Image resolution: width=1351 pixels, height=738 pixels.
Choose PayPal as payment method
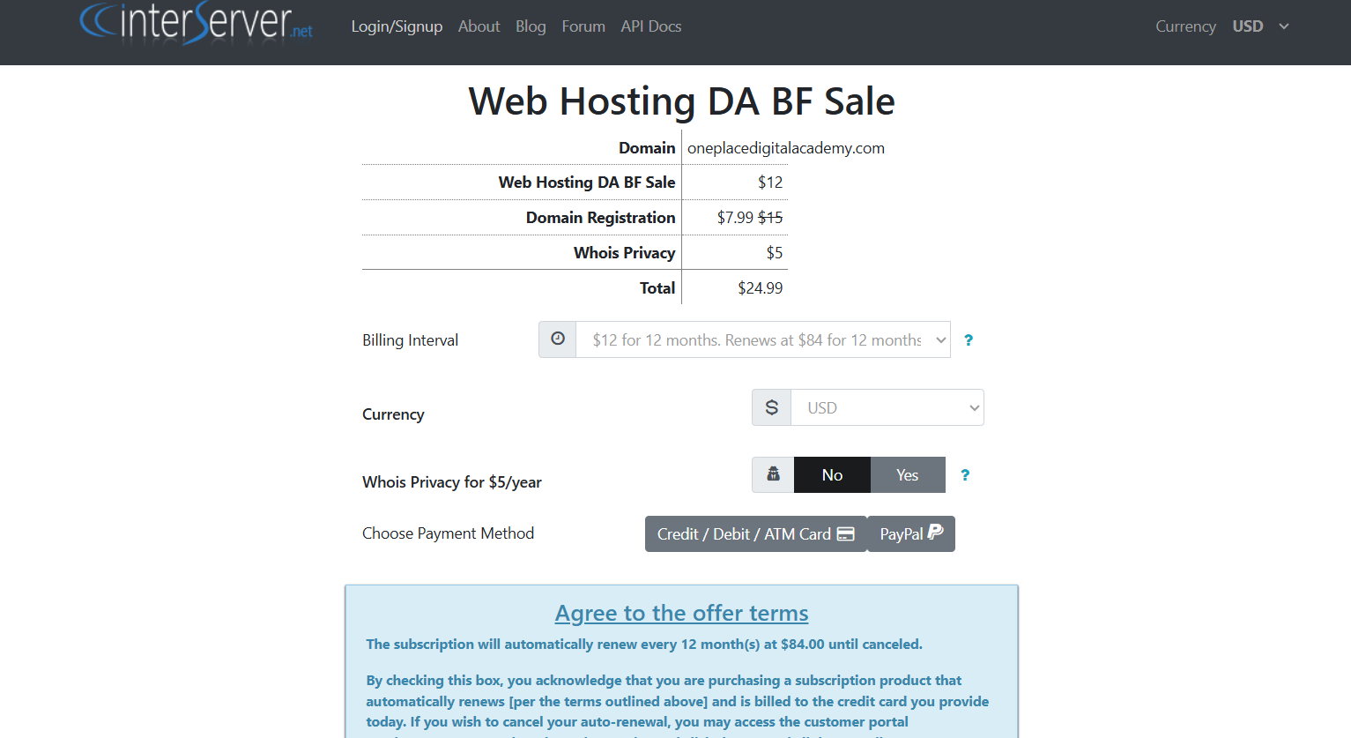coord(911,534)
